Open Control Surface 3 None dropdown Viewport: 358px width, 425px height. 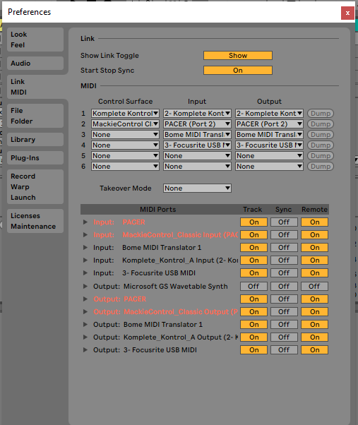point(125,134)
